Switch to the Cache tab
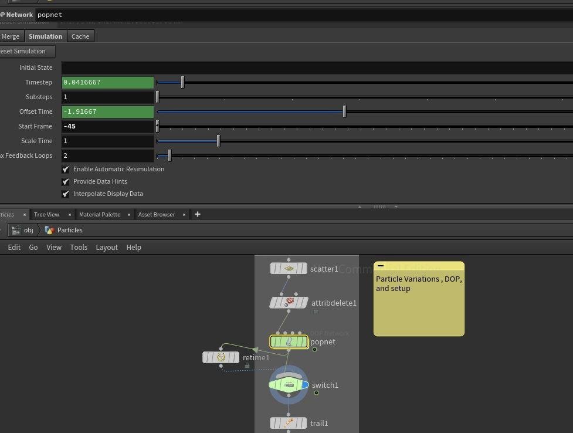The width and height of the screenshot is (573, 433). point(80,36)
